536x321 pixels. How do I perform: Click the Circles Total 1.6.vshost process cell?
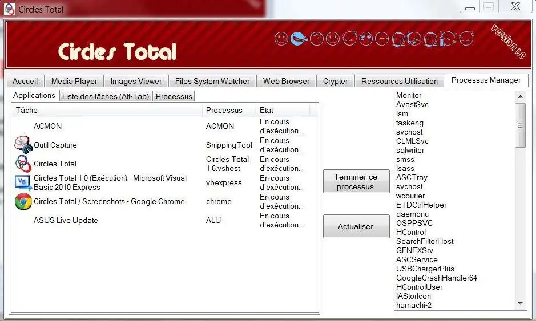227,164
